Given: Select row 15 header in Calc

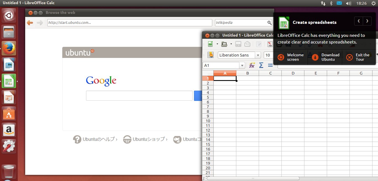Looking at the screenshot, I should [208, 144].
